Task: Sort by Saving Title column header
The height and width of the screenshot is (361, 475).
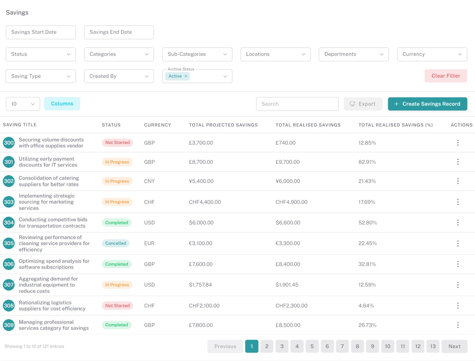Action: click(20, 125)
